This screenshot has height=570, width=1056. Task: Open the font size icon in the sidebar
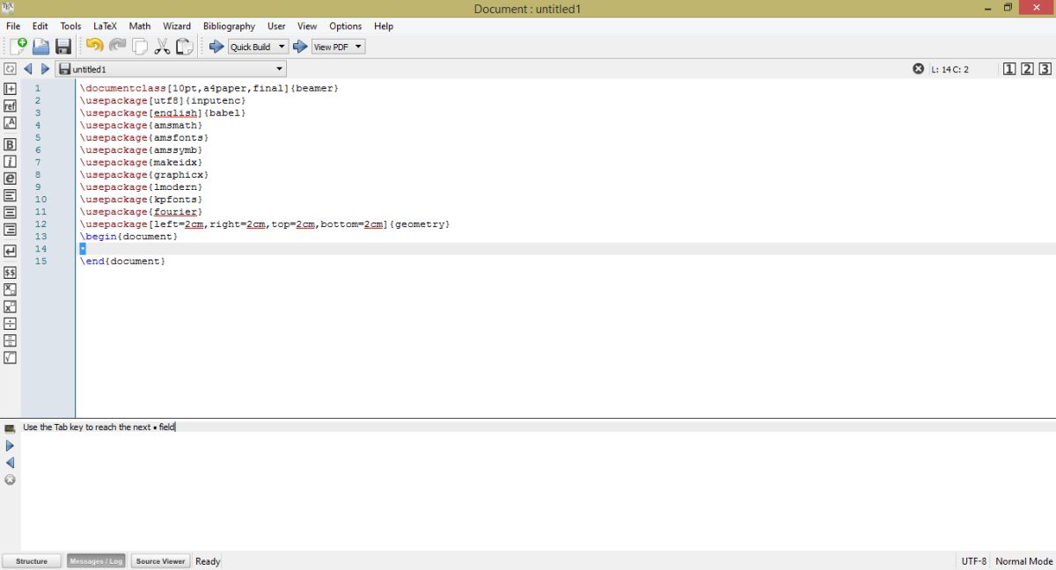point(11,122)
